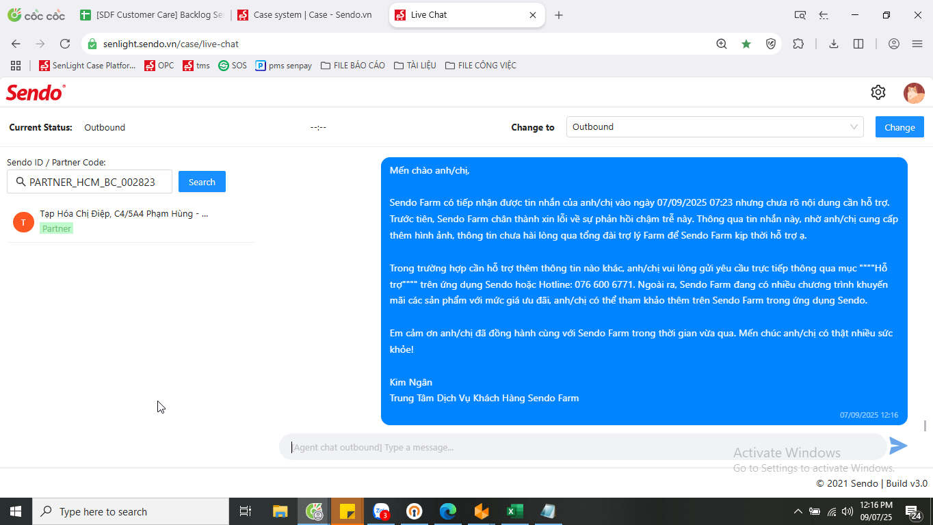Open the volume control in system tray

[x=848, y=511]
